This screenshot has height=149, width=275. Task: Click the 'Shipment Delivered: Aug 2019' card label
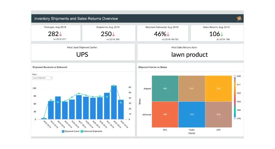162,27
